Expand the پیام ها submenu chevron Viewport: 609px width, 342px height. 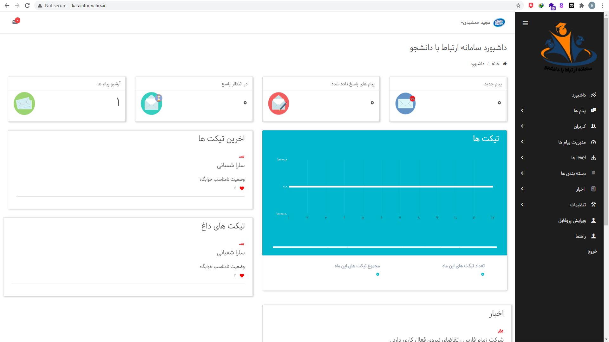tap(522, 110)
